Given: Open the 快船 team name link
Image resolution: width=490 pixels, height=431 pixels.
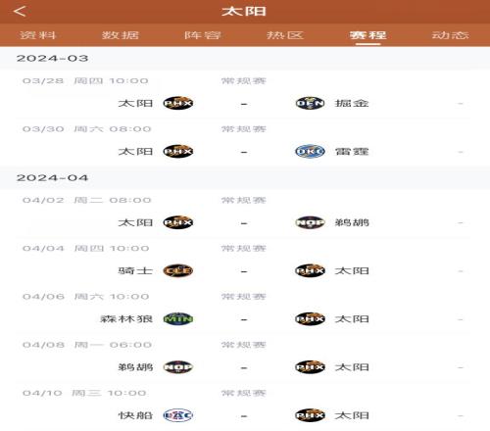Looking at the screenshot, I should (x=135, y=415).
